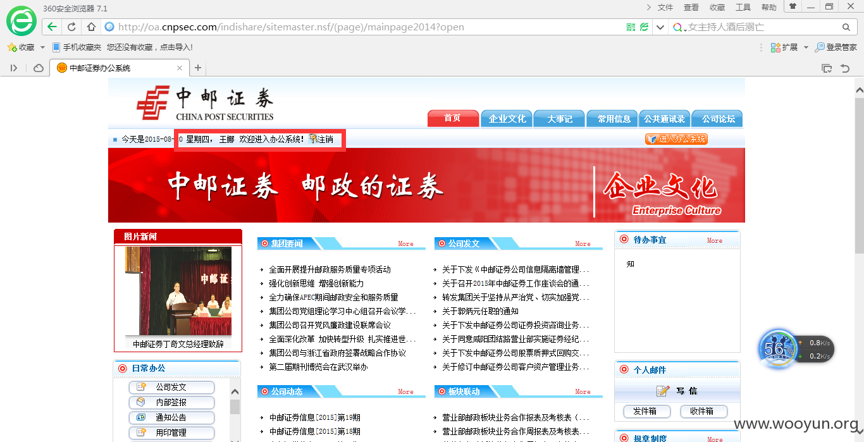Screen dimensions: 864x442
Task: Select the 大事记 navigation tab
Action: 559,118
